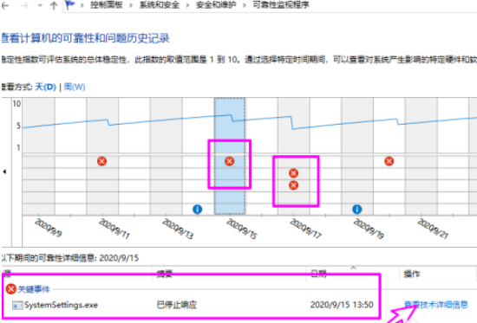
Task: Switch view to 周(W)
Action: 75,87
